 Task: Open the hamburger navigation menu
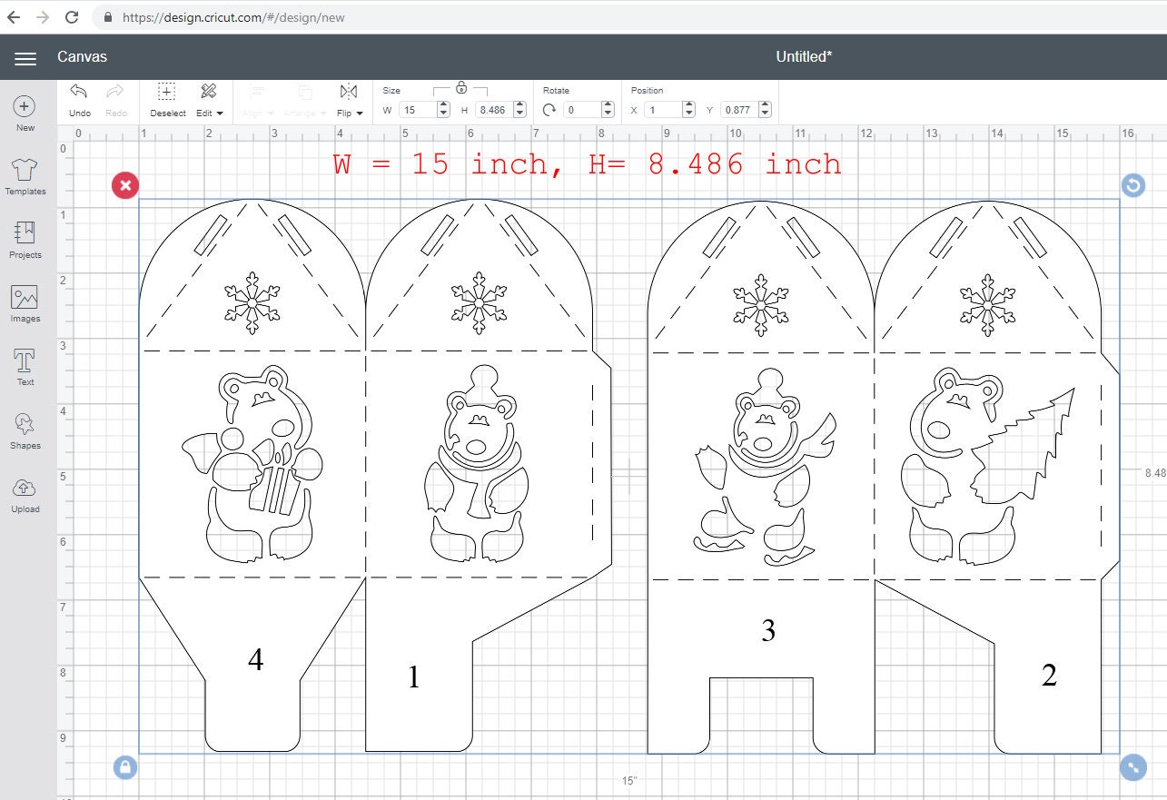coord(25,57)
